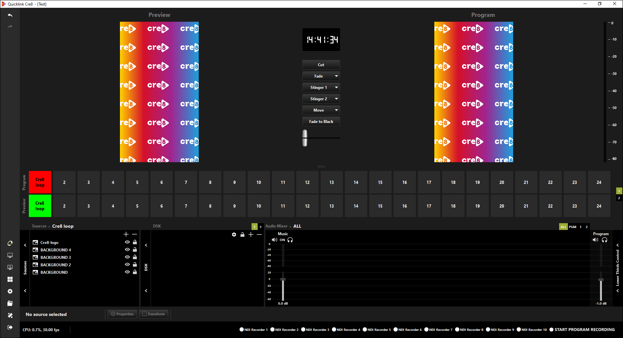
Task: Mute the Program audio speaker icon
Action: pos(595,240)
